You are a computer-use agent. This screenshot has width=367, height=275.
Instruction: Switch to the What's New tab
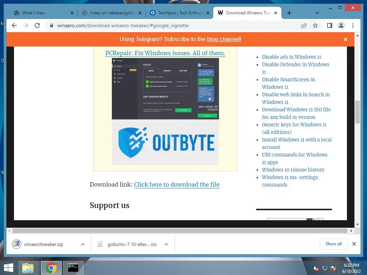[x=40, y=13]
